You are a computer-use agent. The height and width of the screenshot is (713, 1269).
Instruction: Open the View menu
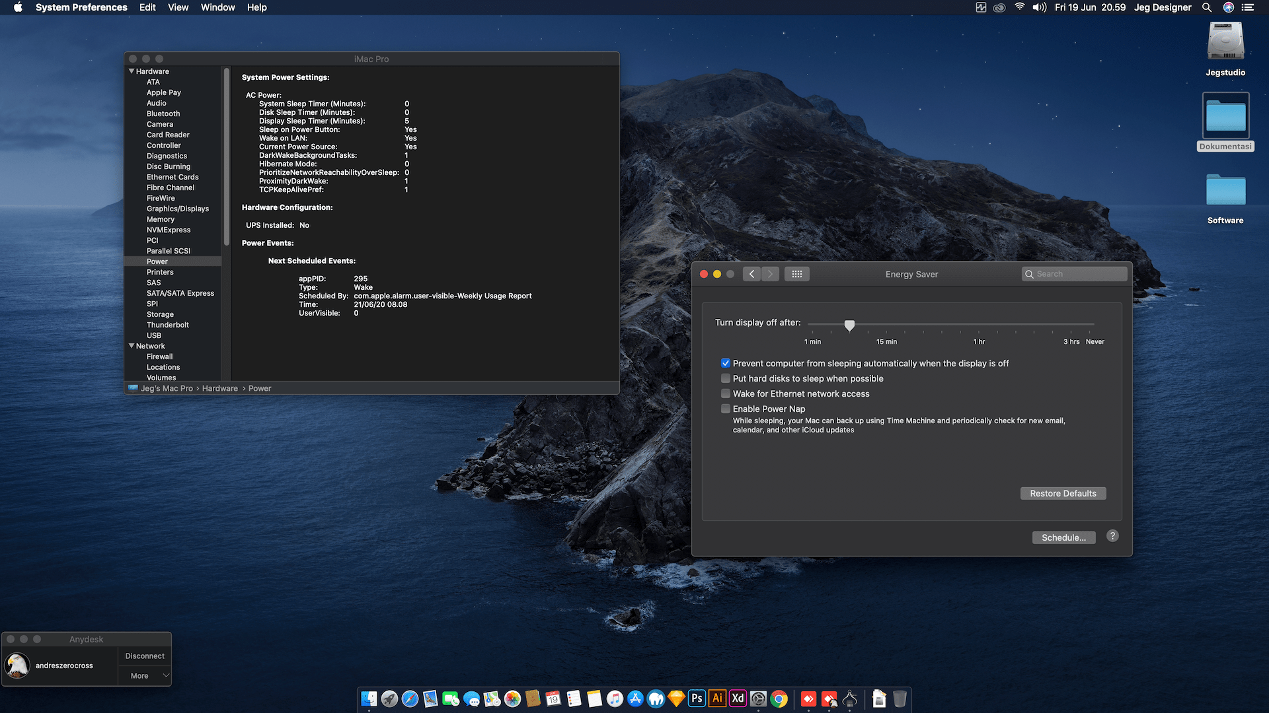[x=178, y=7]
